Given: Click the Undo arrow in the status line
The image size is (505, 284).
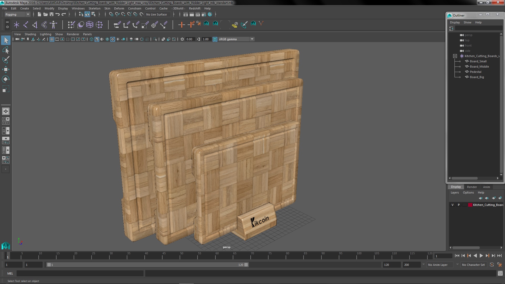Looking at the screenshot, I should 58,14.
